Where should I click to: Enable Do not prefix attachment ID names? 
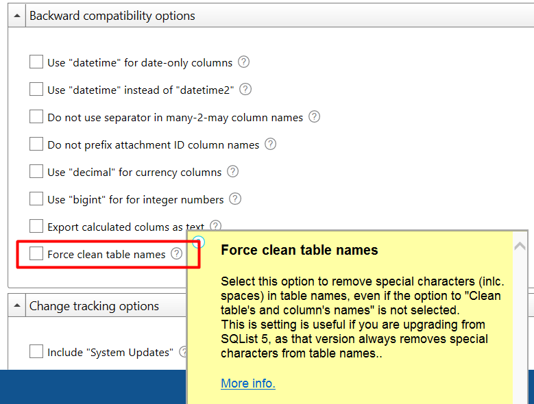click(x=36, y=144)
